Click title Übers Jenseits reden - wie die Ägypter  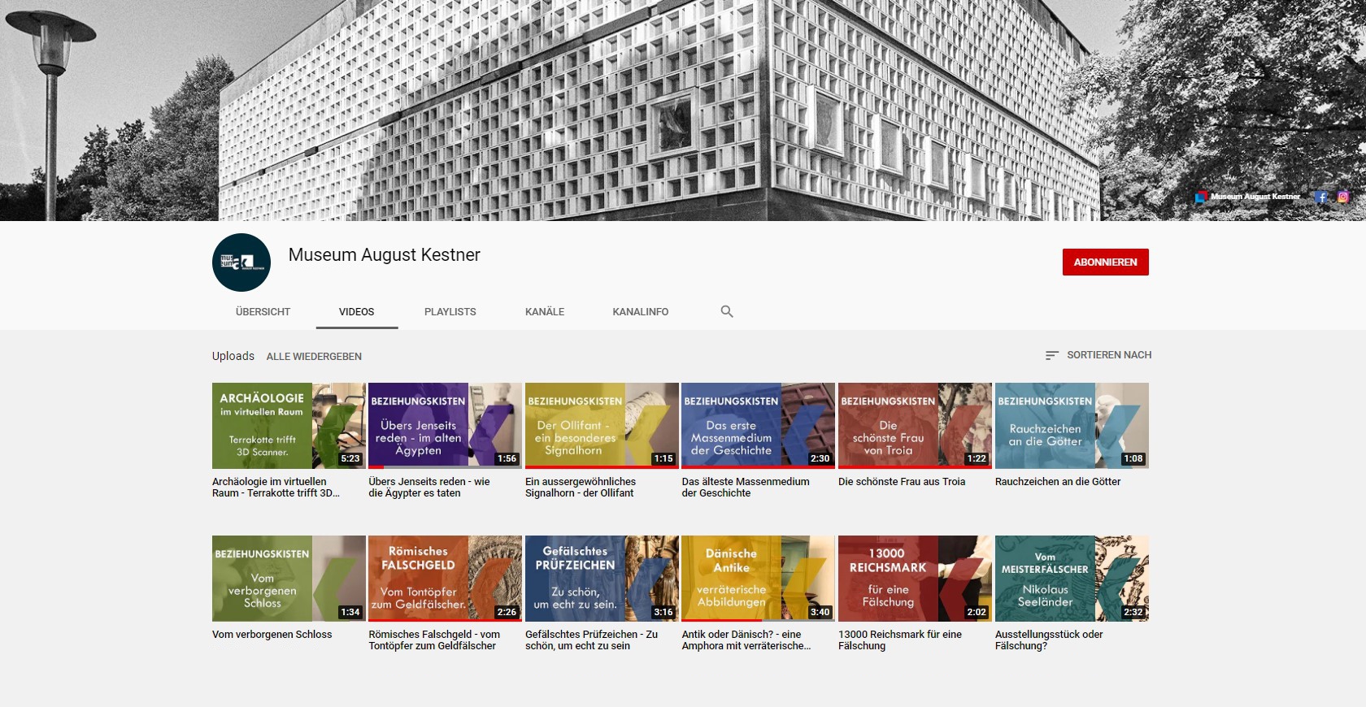pos(429,488)
